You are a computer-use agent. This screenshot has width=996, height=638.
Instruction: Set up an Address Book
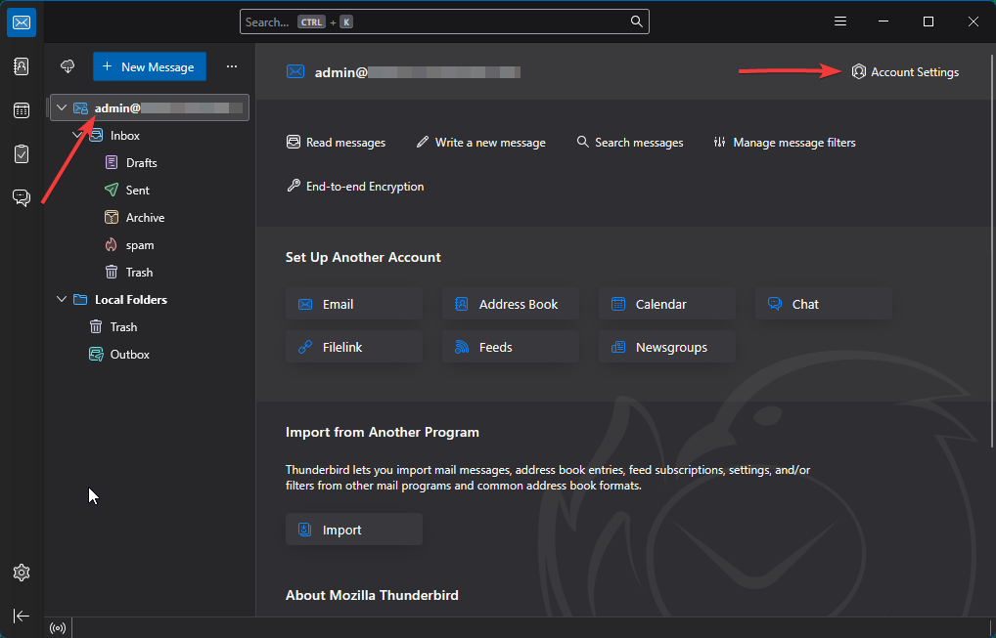[x=511, y=304]
